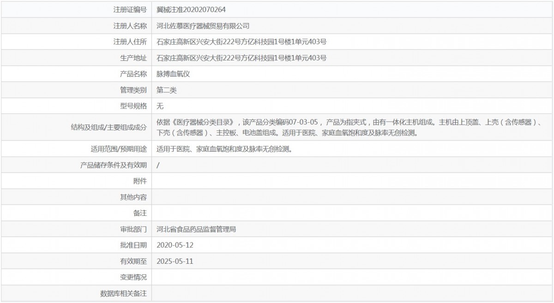Select the 适用范围/预期用途 row value
The image size is (554, 303).
(x=224, y=149)
